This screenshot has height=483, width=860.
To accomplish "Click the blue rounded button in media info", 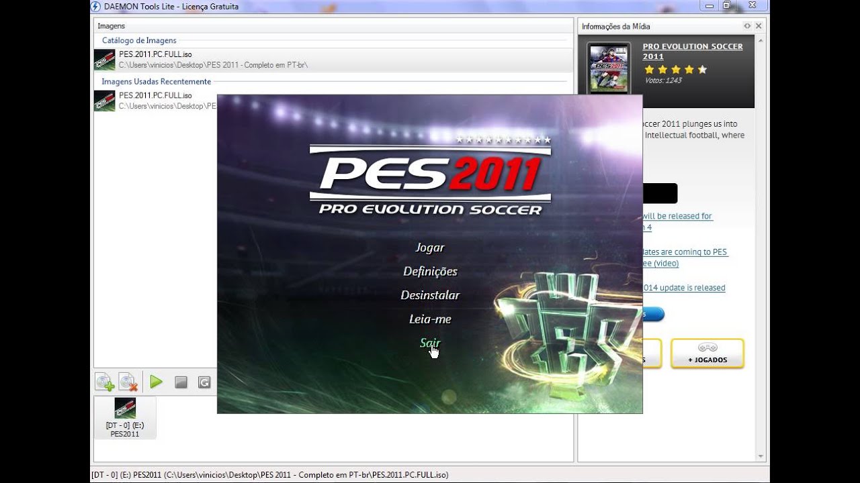I will [x=653, y=314].
